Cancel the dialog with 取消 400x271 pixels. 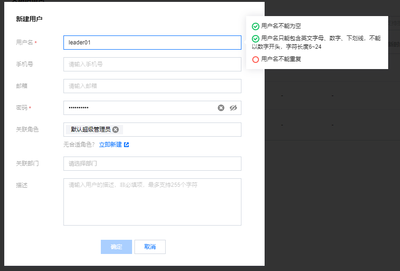click(150, 247)
